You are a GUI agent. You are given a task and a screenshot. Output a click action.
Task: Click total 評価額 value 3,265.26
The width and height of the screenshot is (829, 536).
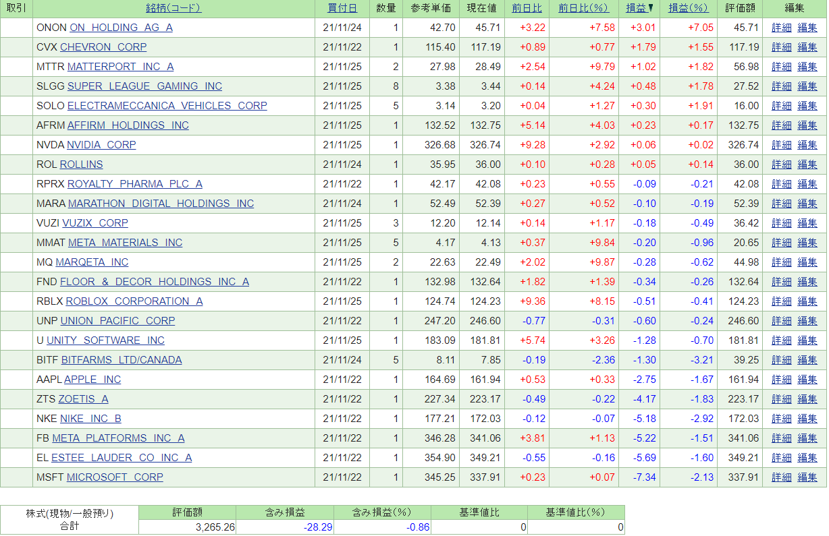click(x=215, y=527)
